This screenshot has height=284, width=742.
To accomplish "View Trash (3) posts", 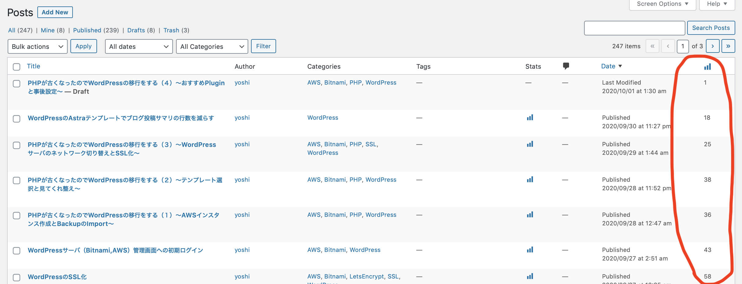I will [x=176, y=30].
